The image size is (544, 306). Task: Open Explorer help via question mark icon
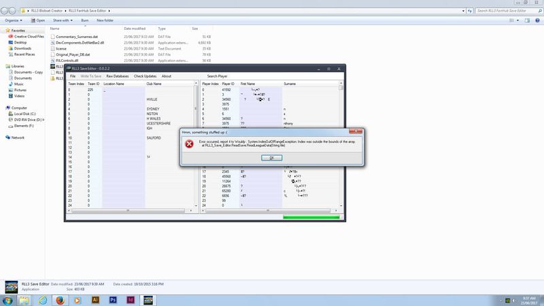(x=537, y=20)
